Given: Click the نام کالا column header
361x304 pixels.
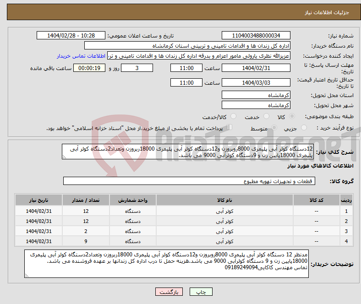Looking at the screenshot, I should coord(224,200).
